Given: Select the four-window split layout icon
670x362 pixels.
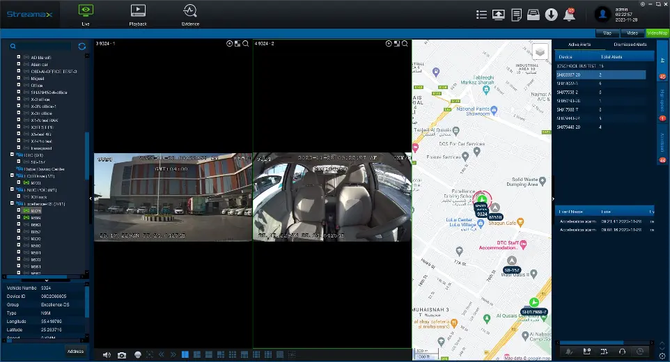Looking at the screenshot, I should 196,354.
